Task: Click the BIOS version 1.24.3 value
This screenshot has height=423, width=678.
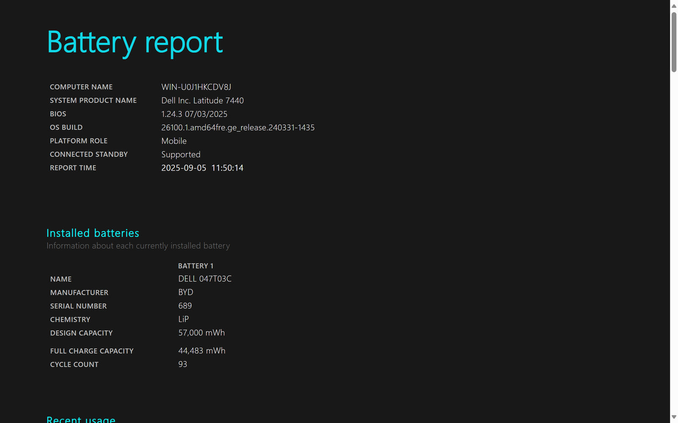Action: click(x=194, y=114)
